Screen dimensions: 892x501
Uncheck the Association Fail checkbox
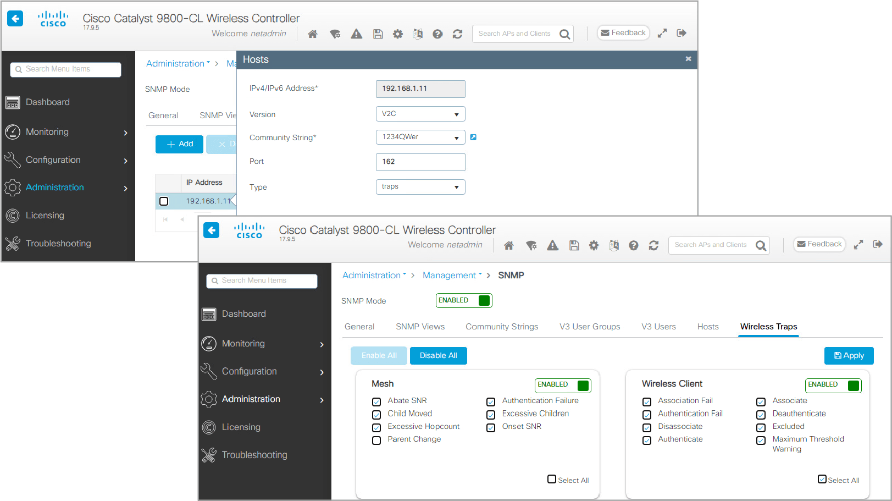coord(647,401)
